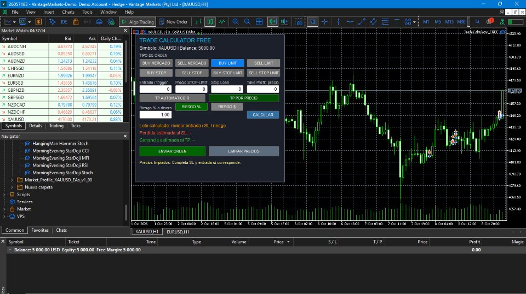
Task: Switch to the EURUSD,H1 chart tab
Action: pos(178,232)
